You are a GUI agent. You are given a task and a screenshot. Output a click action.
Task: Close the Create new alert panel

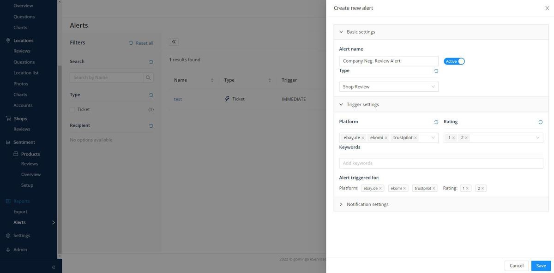547,8
